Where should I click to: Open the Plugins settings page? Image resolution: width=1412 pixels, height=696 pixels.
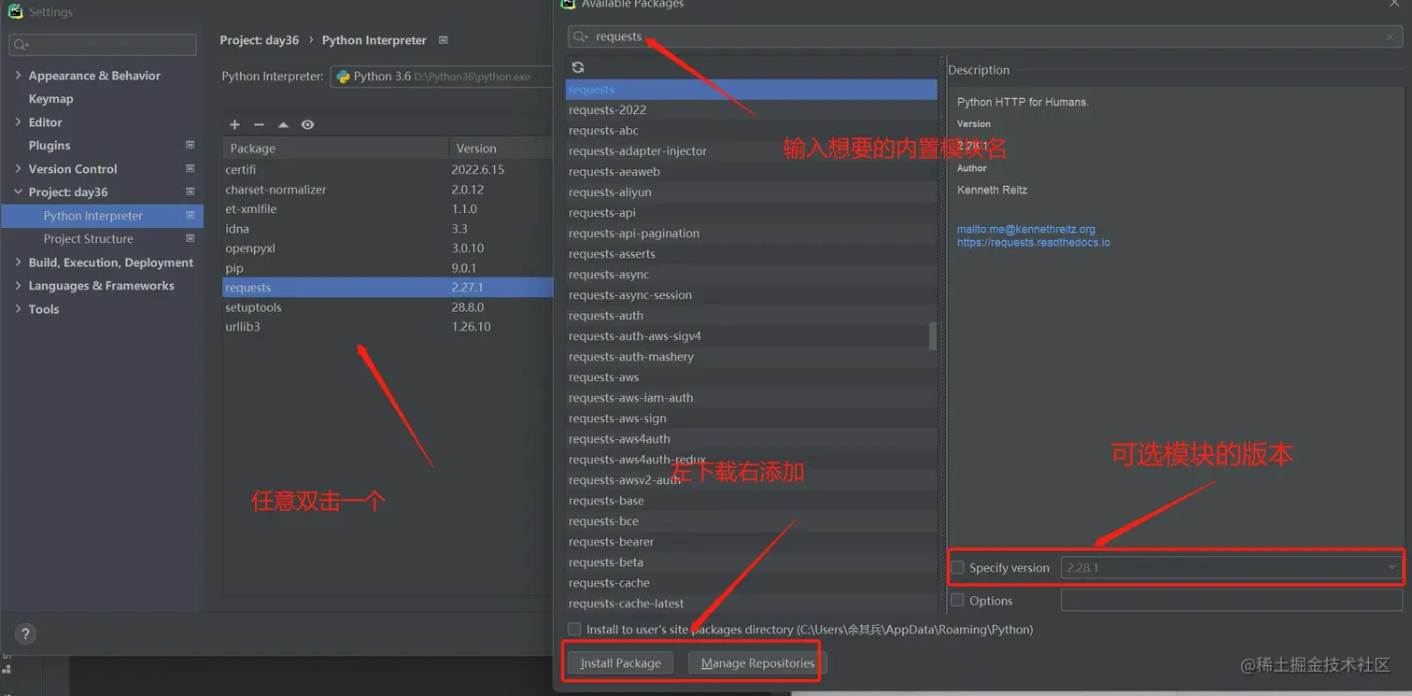(49, 146)
